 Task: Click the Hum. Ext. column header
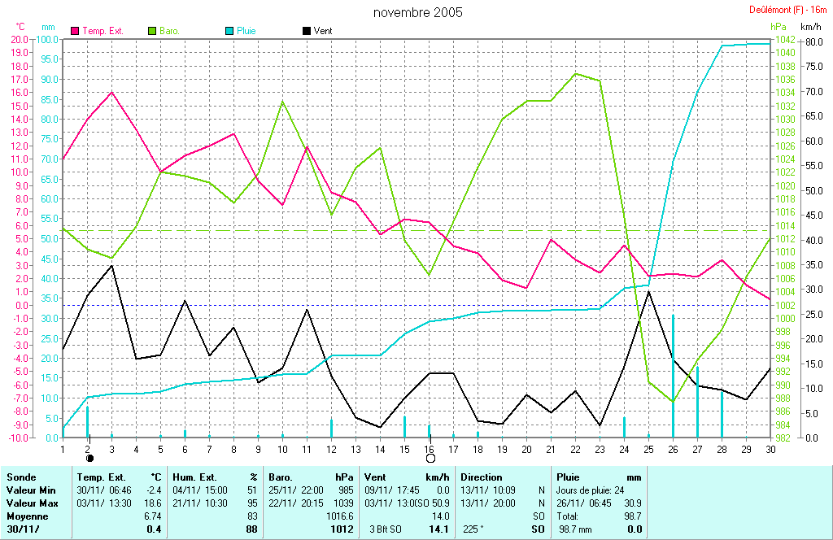click(x=193, y=477)
